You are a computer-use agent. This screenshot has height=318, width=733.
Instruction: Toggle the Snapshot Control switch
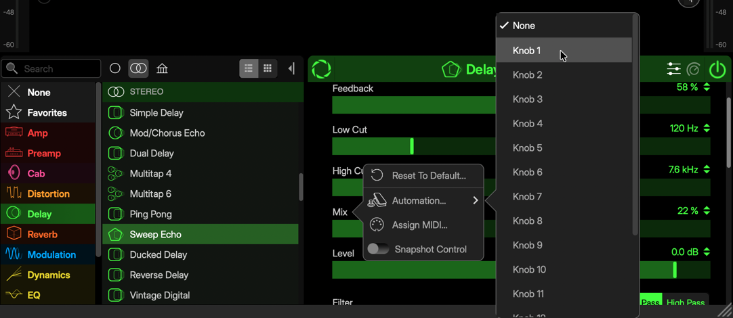(378, 250)
